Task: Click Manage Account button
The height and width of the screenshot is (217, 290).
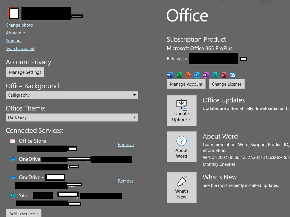Action: pos(186,84)
